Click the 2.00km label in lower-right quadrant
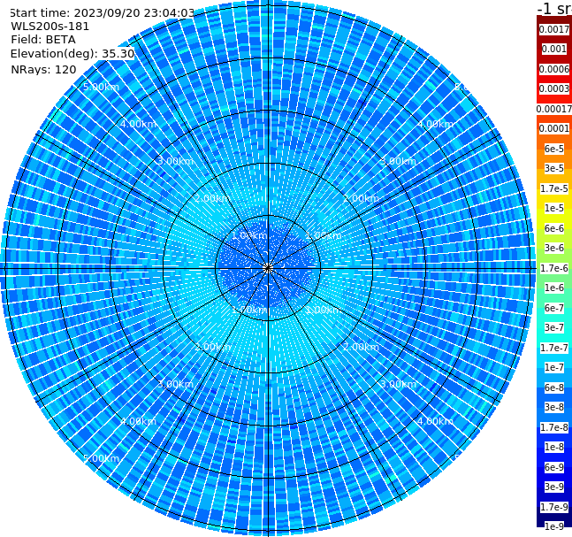 [x=362, y=347]
